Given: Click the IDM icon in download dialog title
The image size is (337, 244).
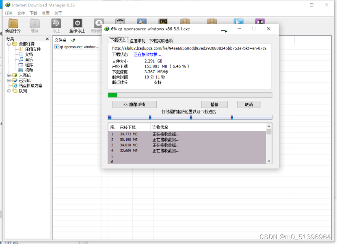Looking at the screenshot, I should point(107,29).
